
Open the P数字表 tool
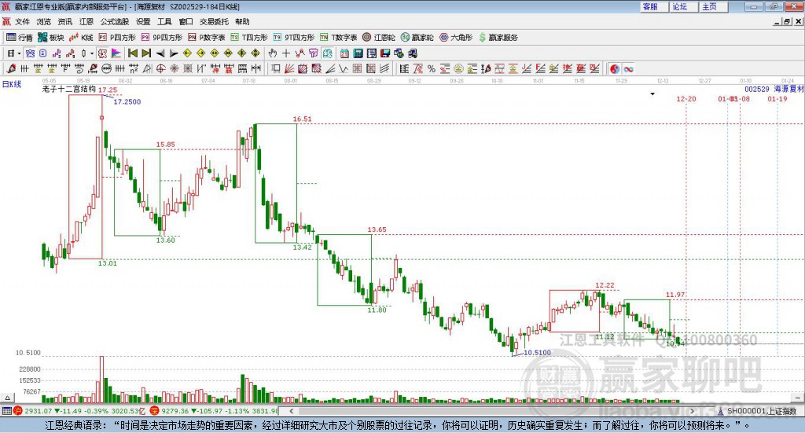207,38
